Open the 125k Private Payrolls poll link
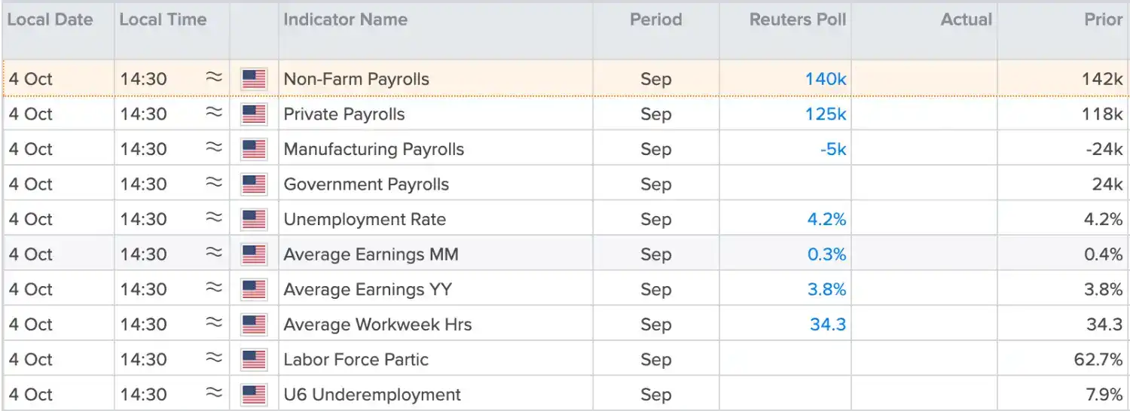The image size is (1130, 411). point(826,114)
